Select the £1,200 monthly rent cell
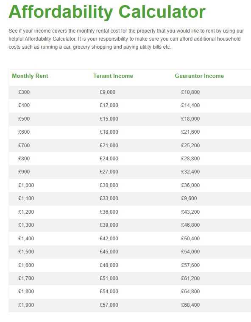 26,212
